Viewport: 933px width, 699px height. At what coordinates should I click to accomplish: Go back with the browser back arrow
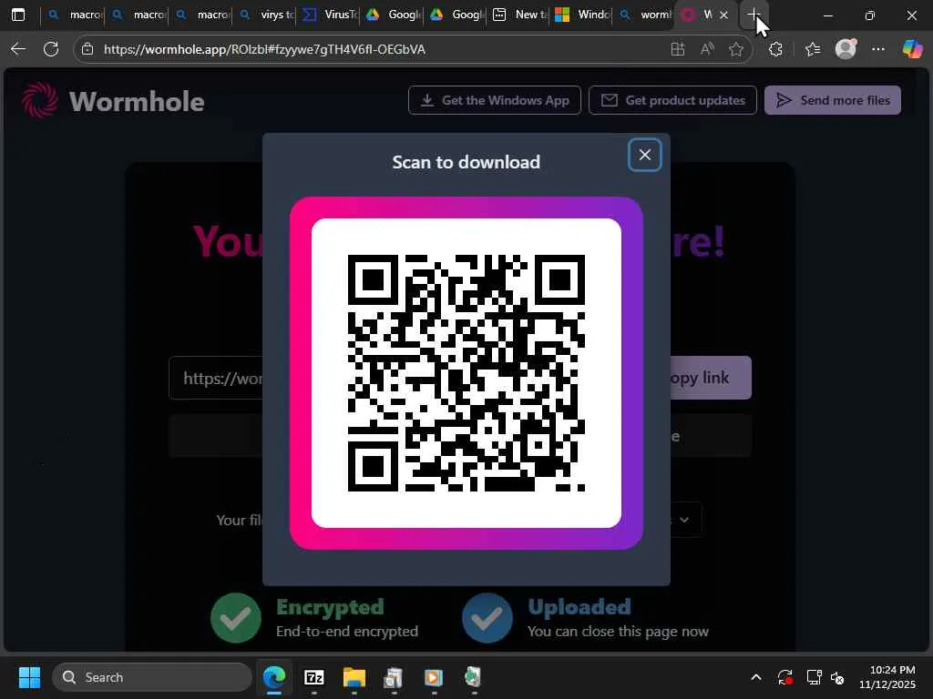tap(18, 49)
